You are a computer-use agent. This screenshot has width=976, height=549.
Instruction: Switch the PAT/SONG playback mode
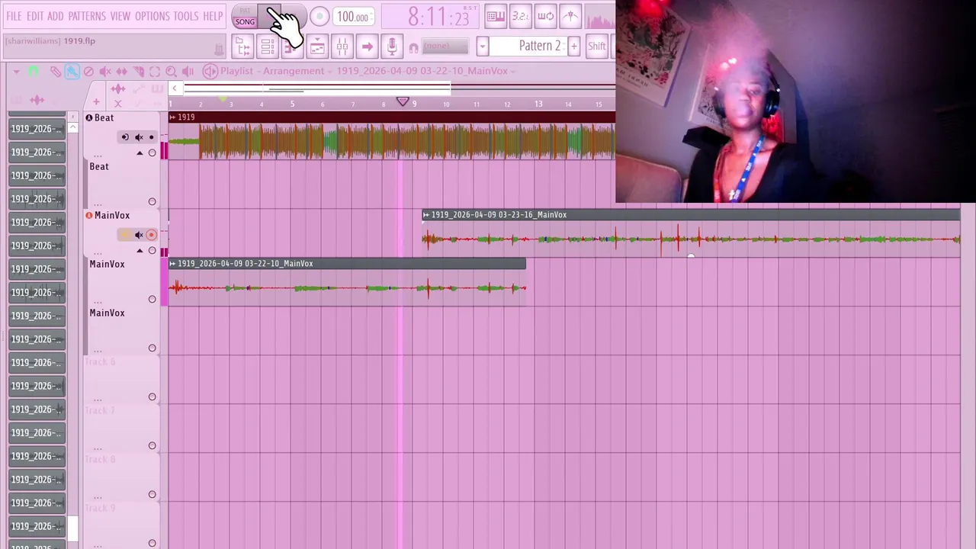click(x=245, y=17)
